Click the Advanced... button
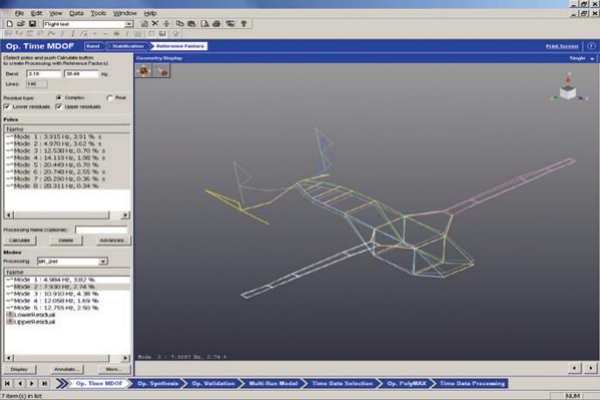This screenshot has height=400, width=600. [x=112, y=241]
